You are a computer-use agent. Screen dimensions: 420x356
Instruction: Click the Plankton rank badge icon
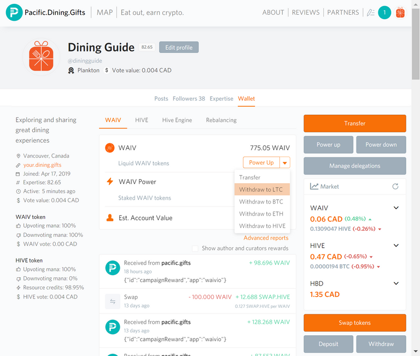pyautogui.click(x=71, y=71)
